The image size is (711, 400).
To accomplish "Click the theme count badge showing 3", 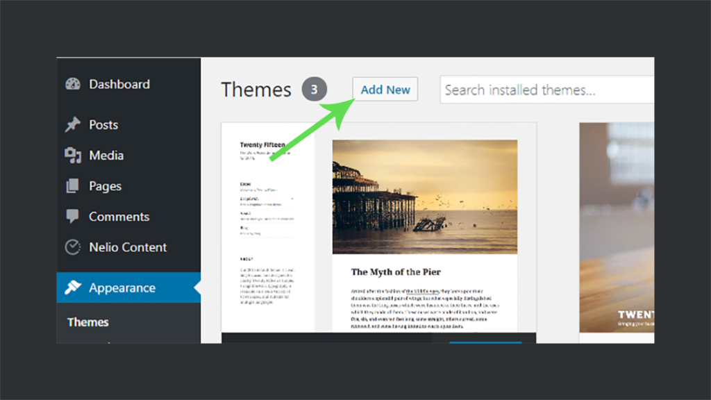I will point(314,89).
